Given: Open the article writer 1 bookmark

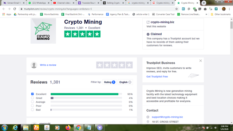Looking at the screenshot, I should tap(141, 14).
